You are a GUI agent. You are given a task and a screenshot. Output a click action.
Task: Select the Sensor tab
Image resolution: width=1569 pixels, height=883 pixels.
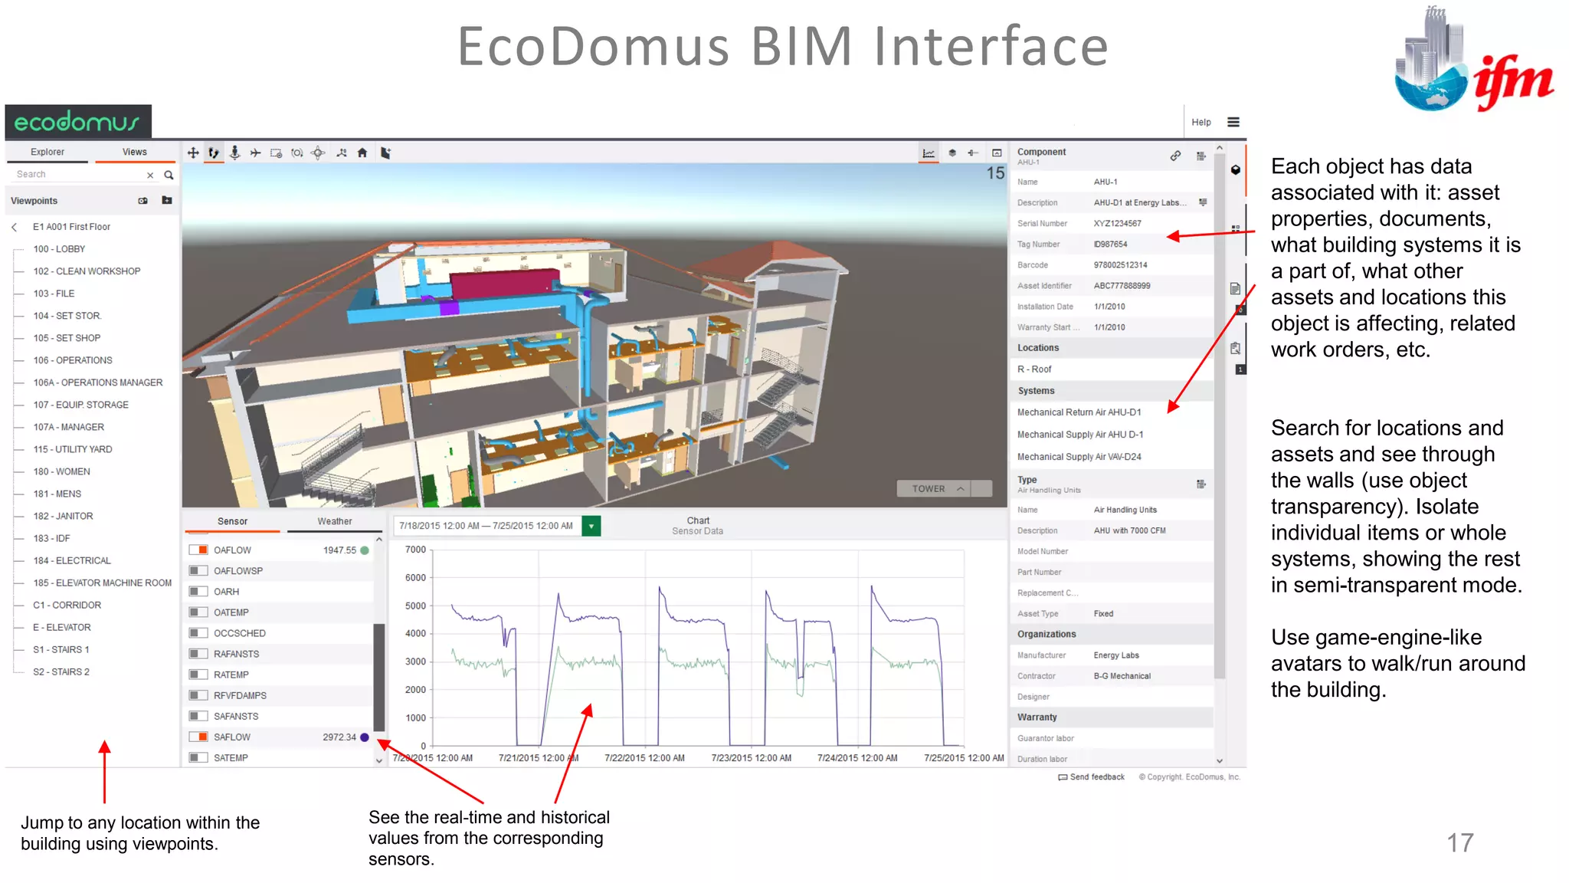pyautogui.click(x=232, y=521)
